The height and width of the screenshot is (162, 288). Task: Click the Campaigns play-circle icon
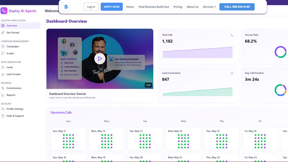pyautogui.click(x=3, y=46)
